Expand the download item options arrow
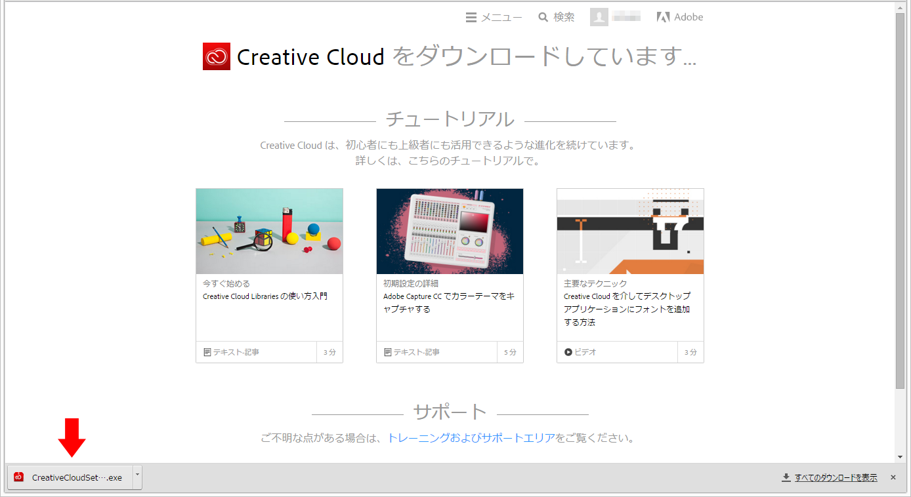The height and width of the screenshot is (497, 911). (137, 477)
